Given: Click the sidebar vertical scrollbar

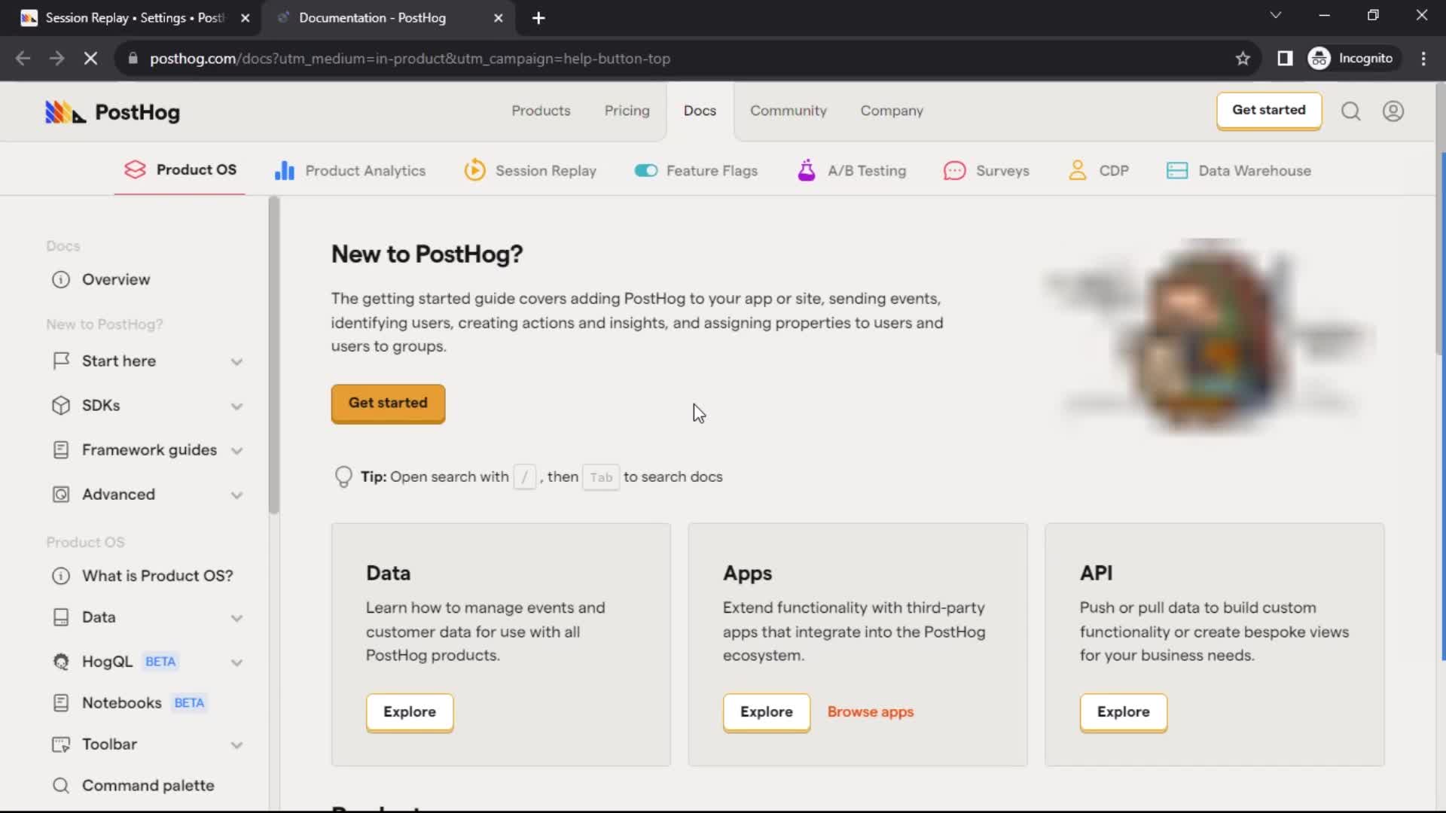Looking at the screenshot, I should 273,355.
